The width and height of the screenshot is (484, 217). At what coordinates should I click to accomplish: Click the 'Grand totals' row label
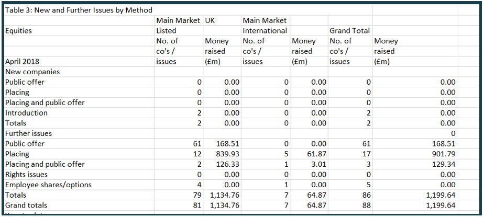coord(26,205)
